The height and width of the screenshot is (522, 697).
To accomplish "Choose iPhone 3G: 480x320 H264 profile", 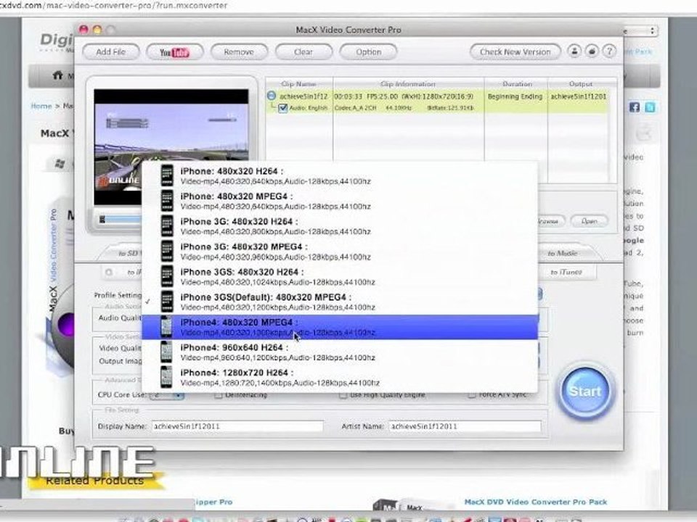I will pyautogui.click(x=340, y=226).
